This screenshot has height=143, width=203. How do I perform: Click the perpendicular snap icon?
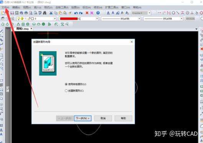(x=192, y=13)
